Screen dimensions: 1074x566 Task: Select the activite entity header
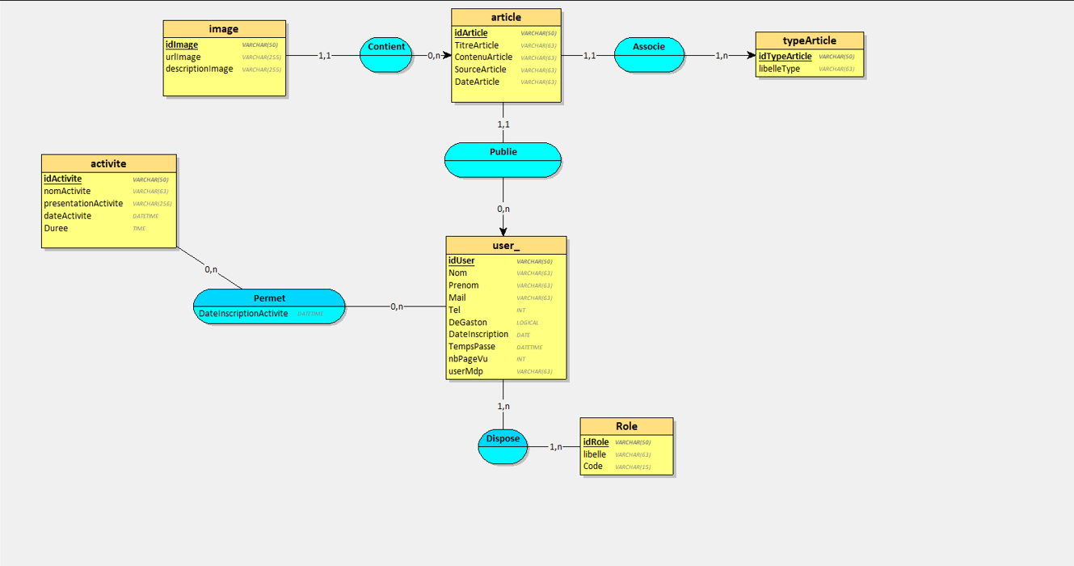(108, 163)
